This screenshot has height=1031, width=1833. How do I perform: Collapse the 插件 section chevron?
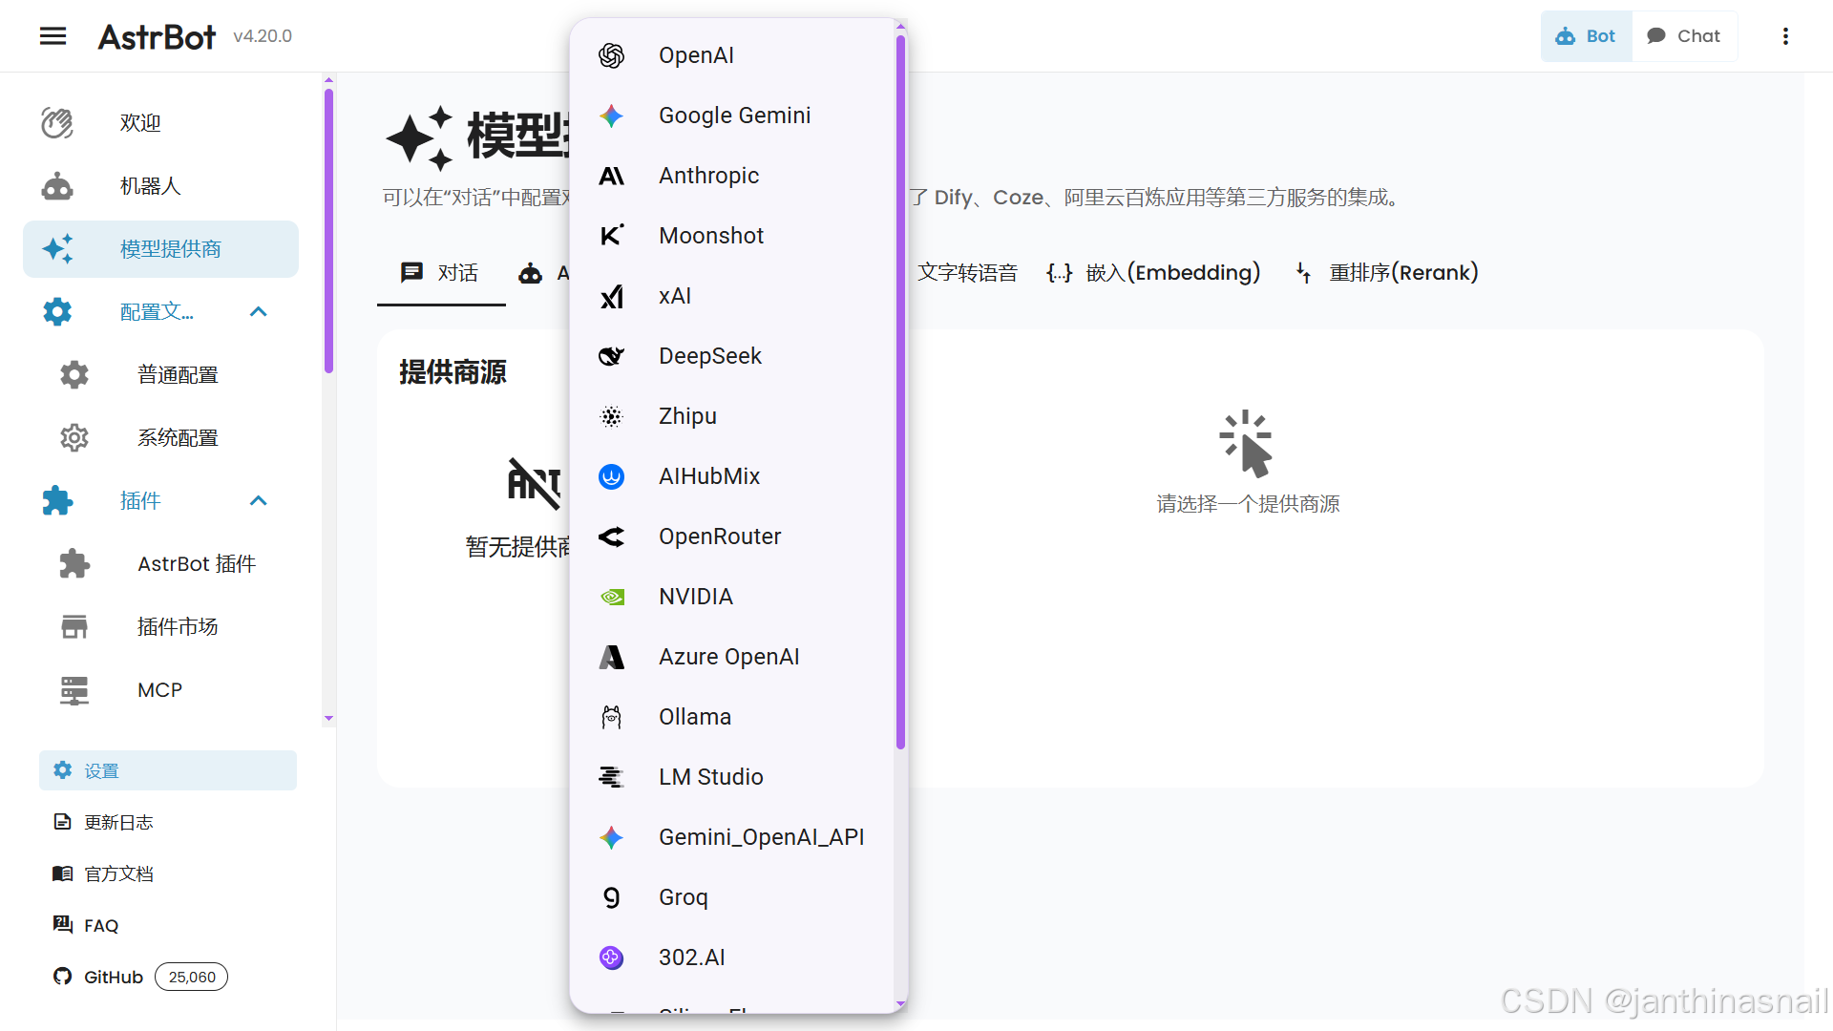pos(258,501)
